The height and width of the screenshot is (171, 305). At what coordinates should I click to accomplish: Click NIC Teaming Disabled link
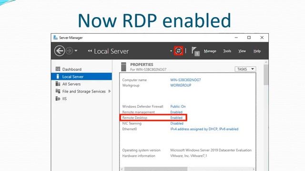[177, 123]
